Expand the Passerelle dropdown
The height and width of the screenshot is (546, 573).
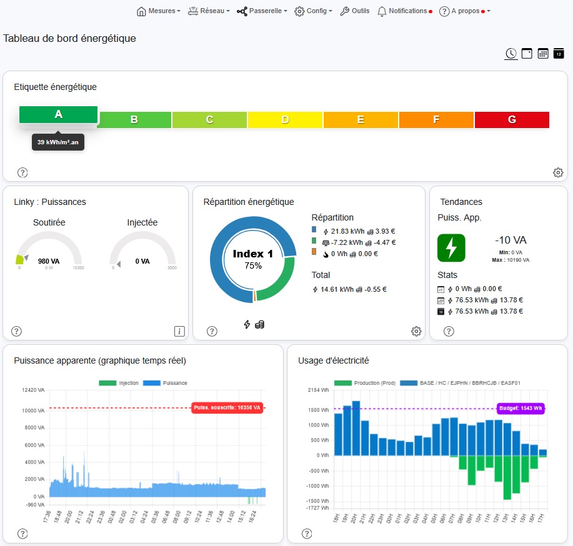(262, 11)
